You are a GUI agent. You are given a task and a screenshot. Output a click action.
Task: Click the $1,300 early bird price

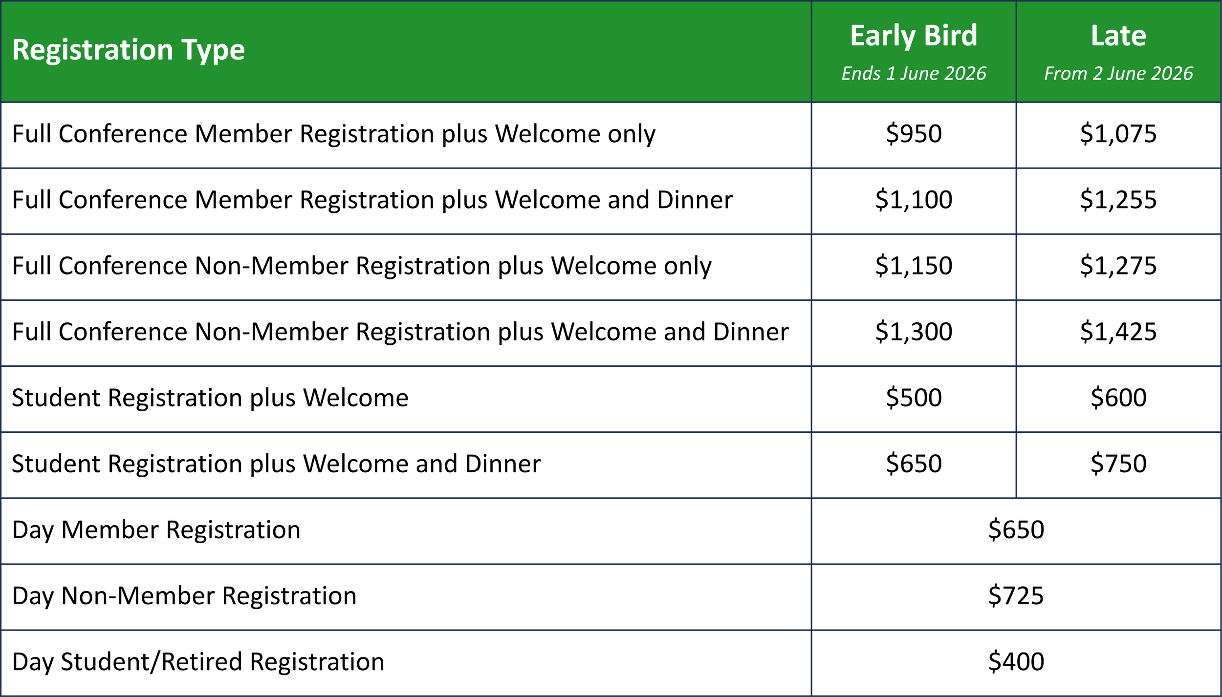tap(914, 332)
